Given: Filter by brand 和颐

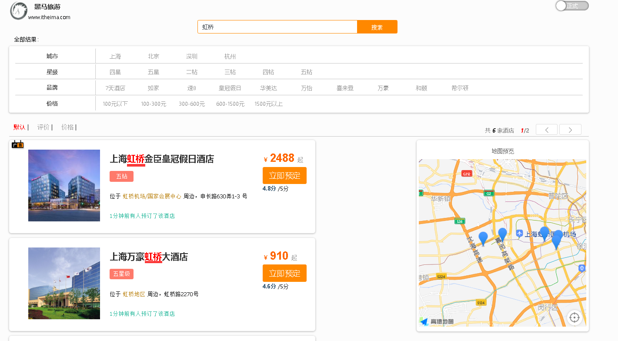Looking at the screenshot, I should [421, 88].
